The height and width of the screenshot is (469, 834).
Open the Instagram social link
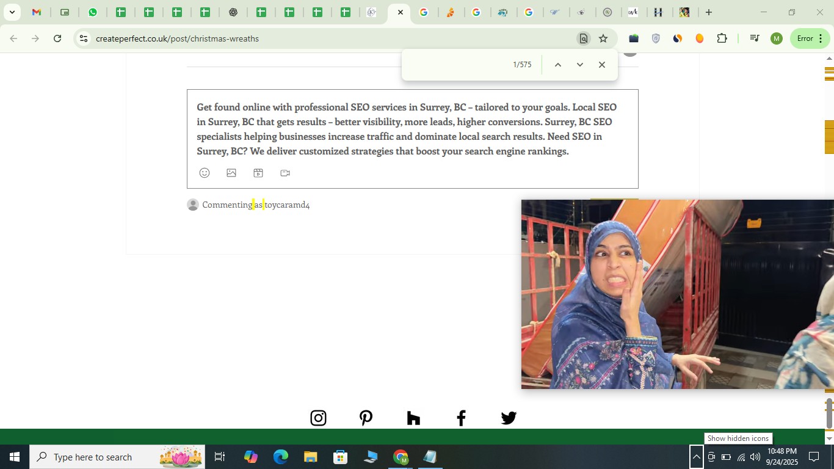[318, 418]
